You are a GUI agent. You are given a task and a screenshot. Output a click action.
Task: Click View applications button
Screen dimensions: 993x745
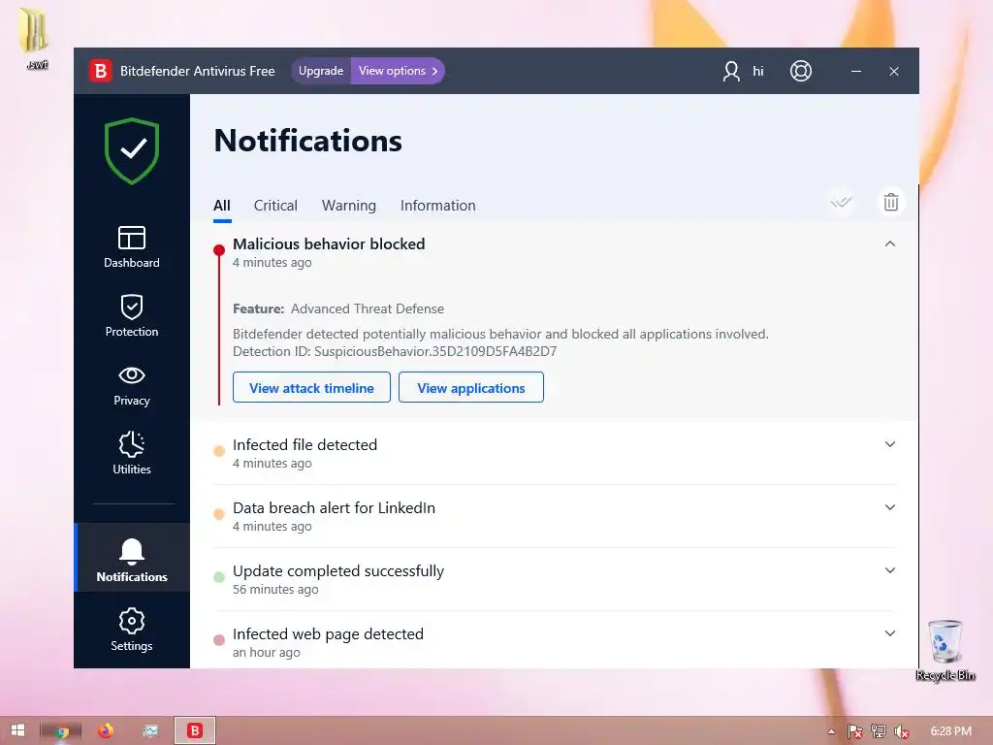[471, 388]
